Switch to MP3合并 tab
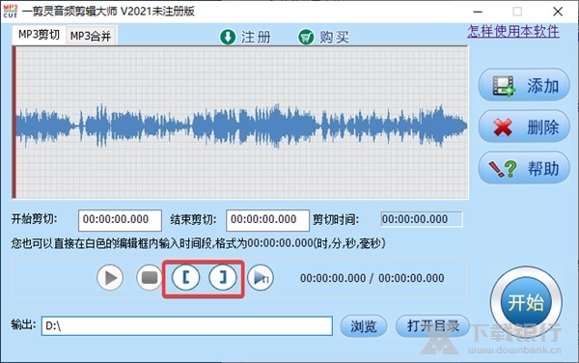Screen dimensions: 579x363 (91, 36)
